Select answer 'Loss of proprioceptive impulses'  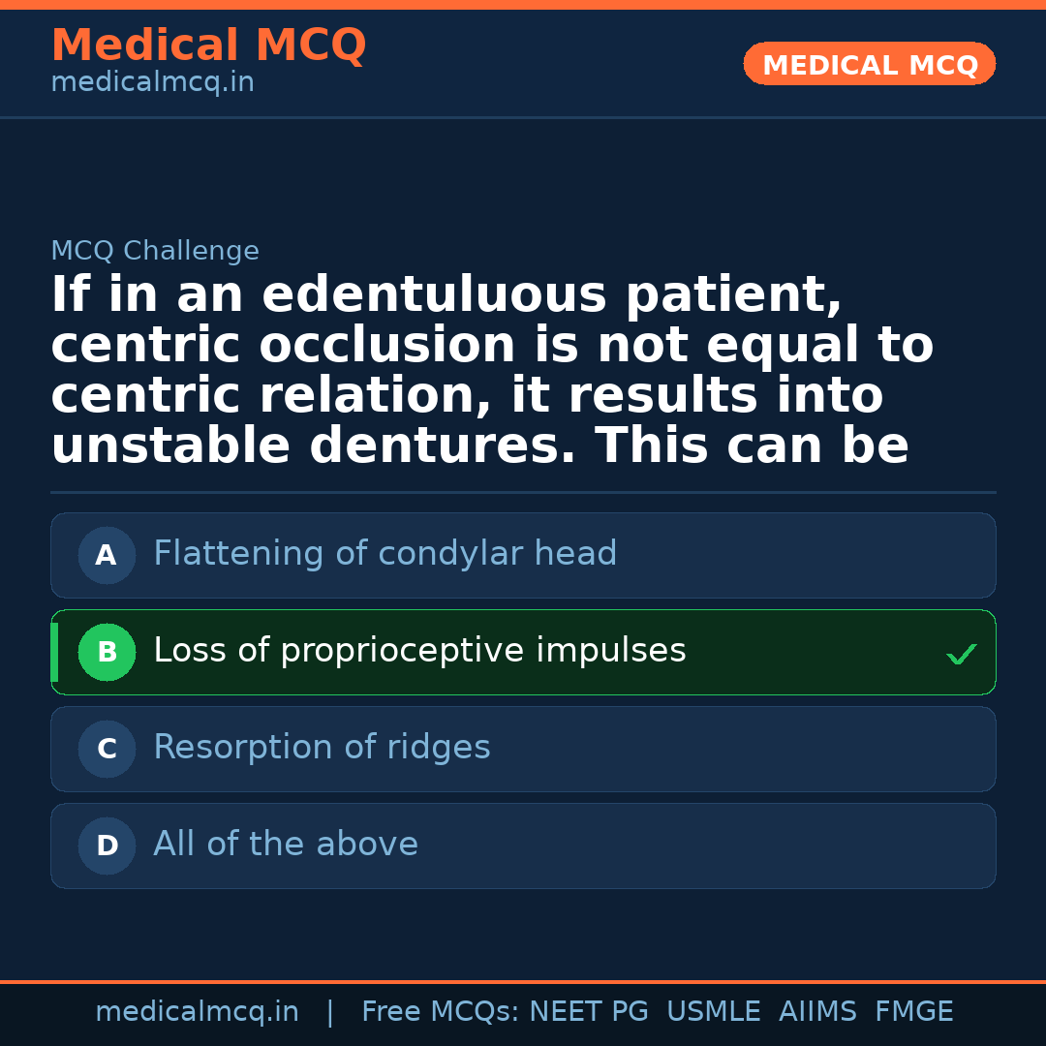(x=419, y=651)
